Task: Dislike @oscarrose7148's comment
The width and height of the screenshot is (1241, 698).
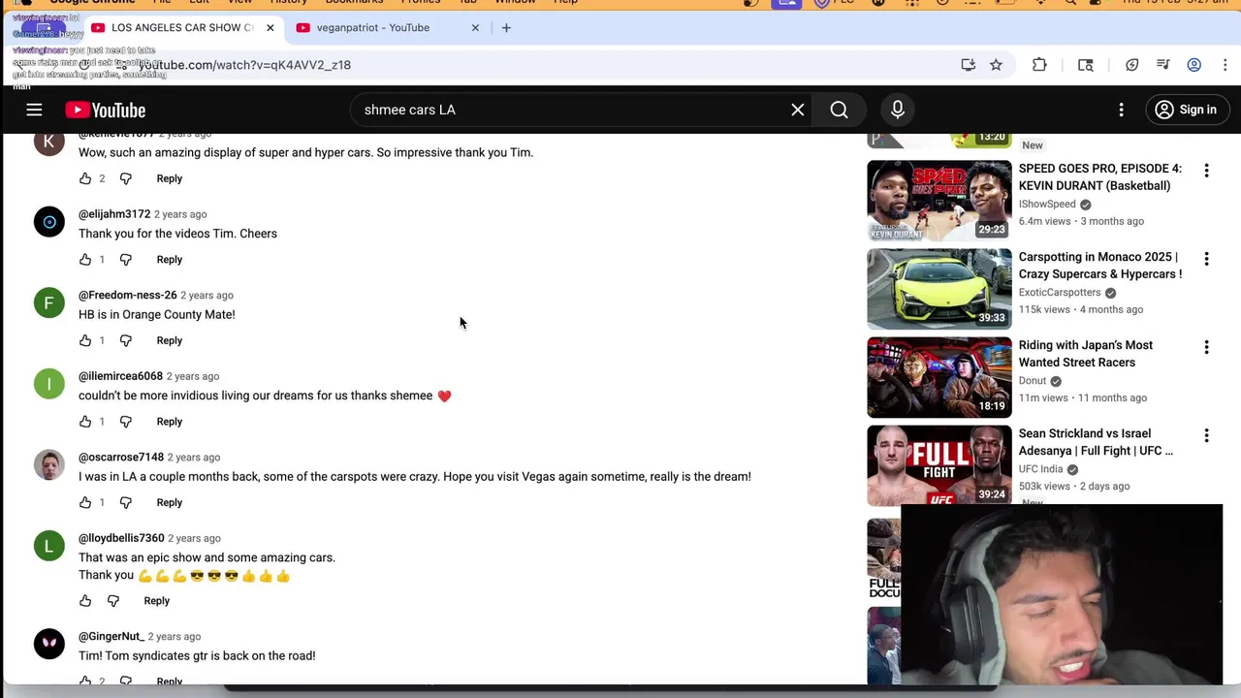Action: click(126, 502)
